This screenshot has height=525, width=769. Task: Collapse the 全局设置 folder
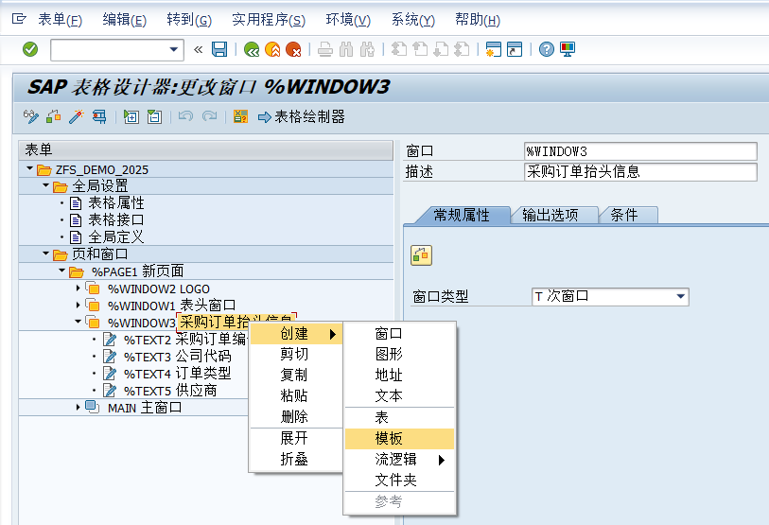[x=45, y=185]
